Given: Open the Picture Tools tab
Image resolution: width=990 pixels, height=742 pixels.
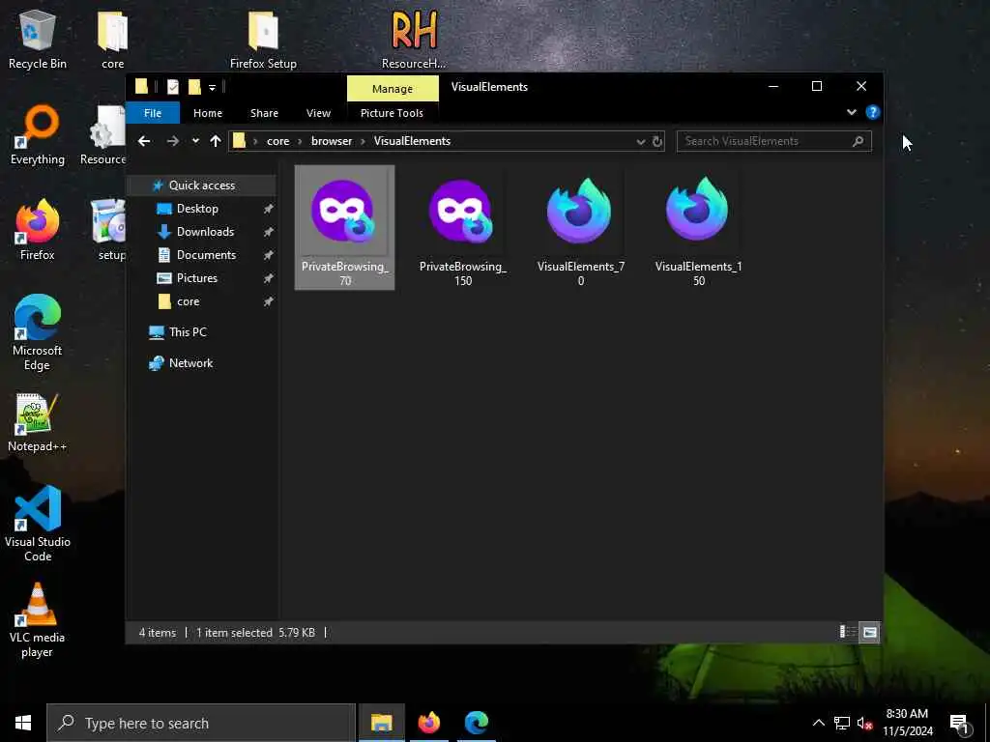Looking at the screenshot, I should tap(392, 113).
